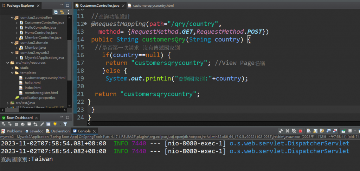Click Boot Dashboard pencil edit icon

[42, 124]
